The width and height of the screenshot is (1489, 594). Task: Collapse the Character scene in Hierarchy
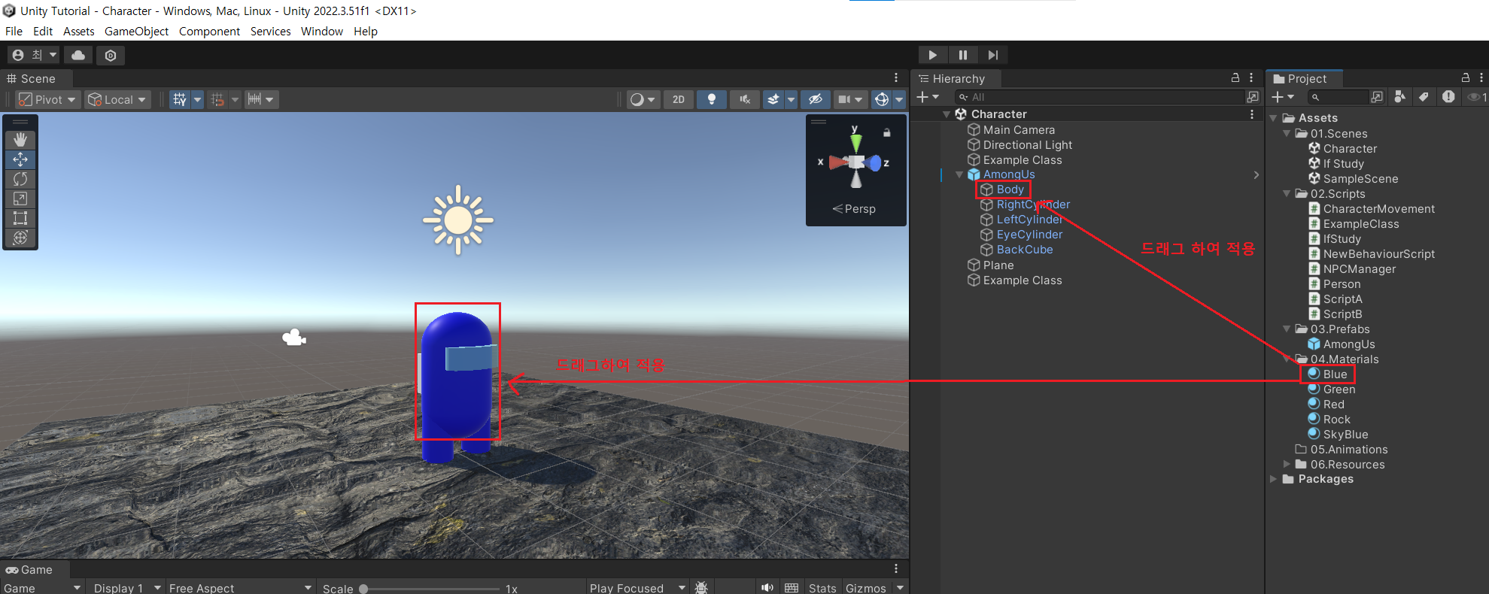947,114
